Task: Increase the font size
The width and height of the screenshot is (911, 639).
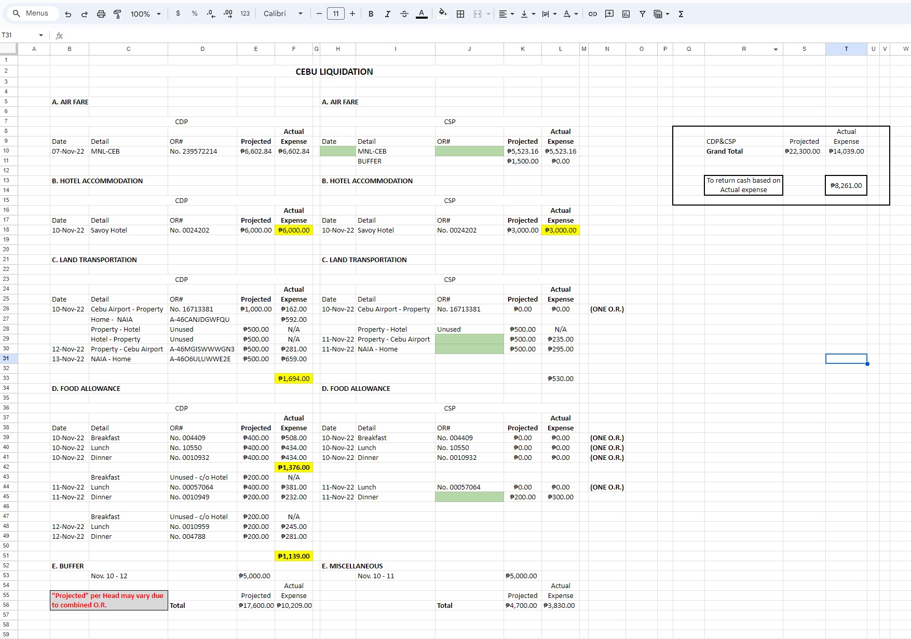Action: [x=352, y=13]
